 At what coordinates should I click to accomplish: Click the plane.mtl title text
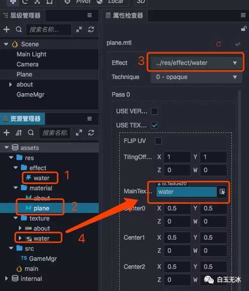tap(119, 43)
